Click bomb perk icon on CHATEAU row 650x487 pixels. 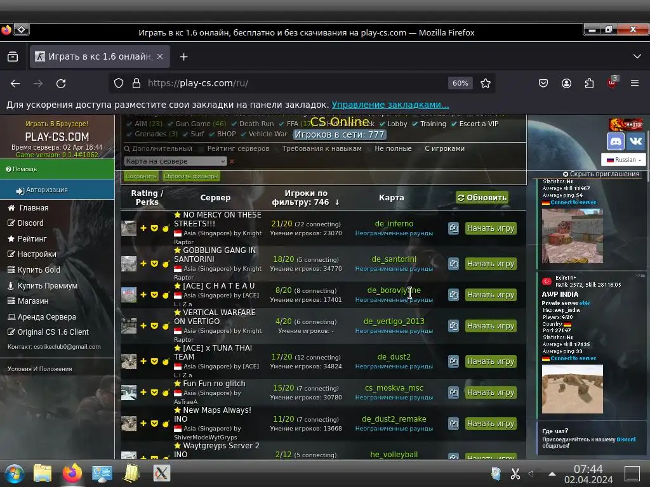pyautogui.click(x=166, y=295)
